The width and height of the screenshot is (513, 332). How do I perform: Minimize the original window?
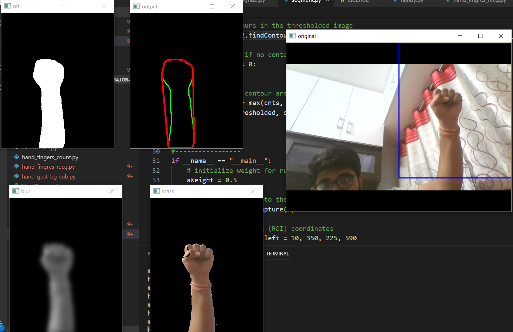pos(460,36)
